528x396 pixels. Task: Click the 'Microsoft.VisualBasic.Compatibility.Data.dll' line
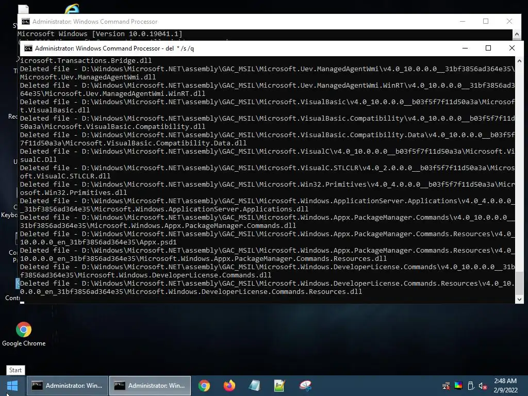[134, 143]
